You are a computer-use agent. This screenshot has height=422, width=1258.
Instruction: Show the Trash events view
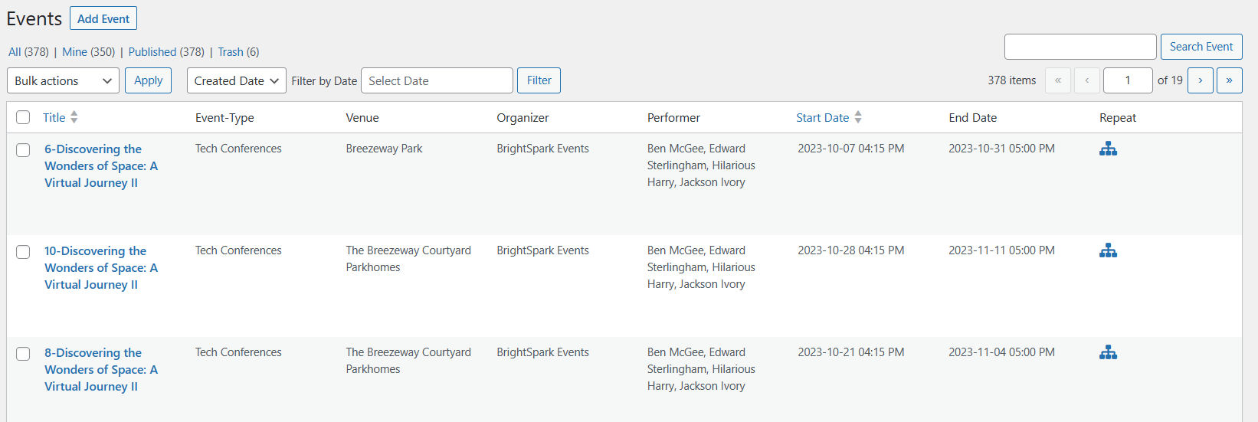point(230,52)
